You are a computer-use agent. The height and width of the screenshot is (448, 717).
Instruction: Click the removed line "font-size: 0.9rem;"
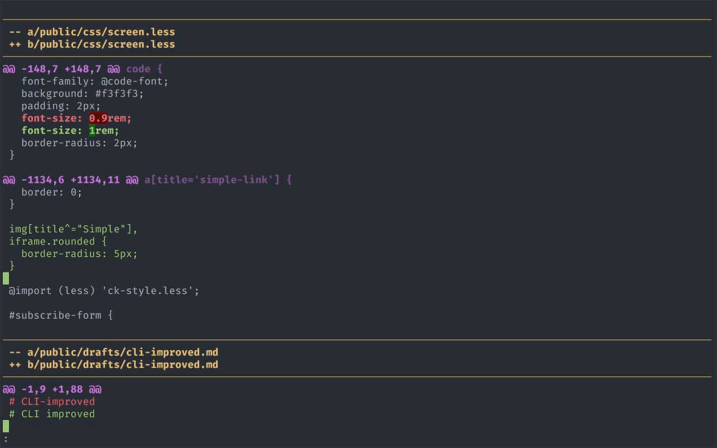tap(76, 118)
